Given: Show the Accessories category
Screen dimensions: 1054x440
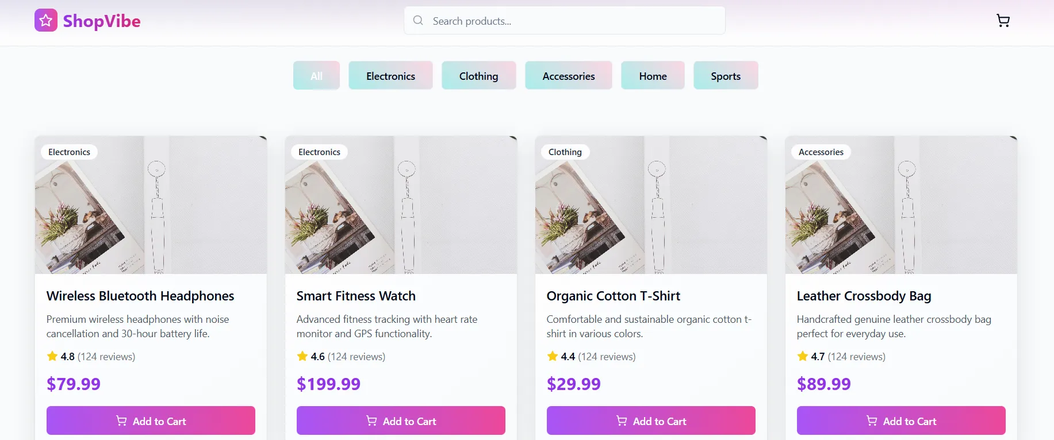Looking at the screenshot, I should (x=568, y=76).
